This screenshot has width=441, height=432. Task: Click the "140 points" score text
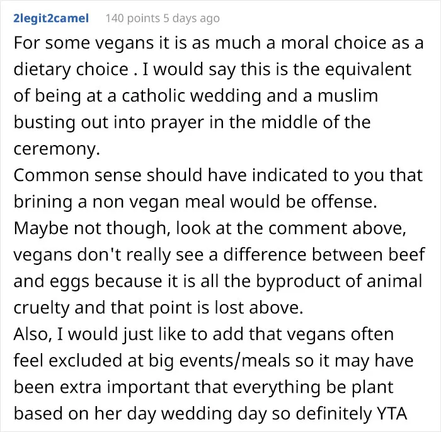[x=133, y=18]
